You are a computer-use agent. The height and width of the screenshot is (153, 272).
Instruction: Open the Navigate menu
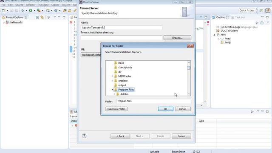pos(43,5)
